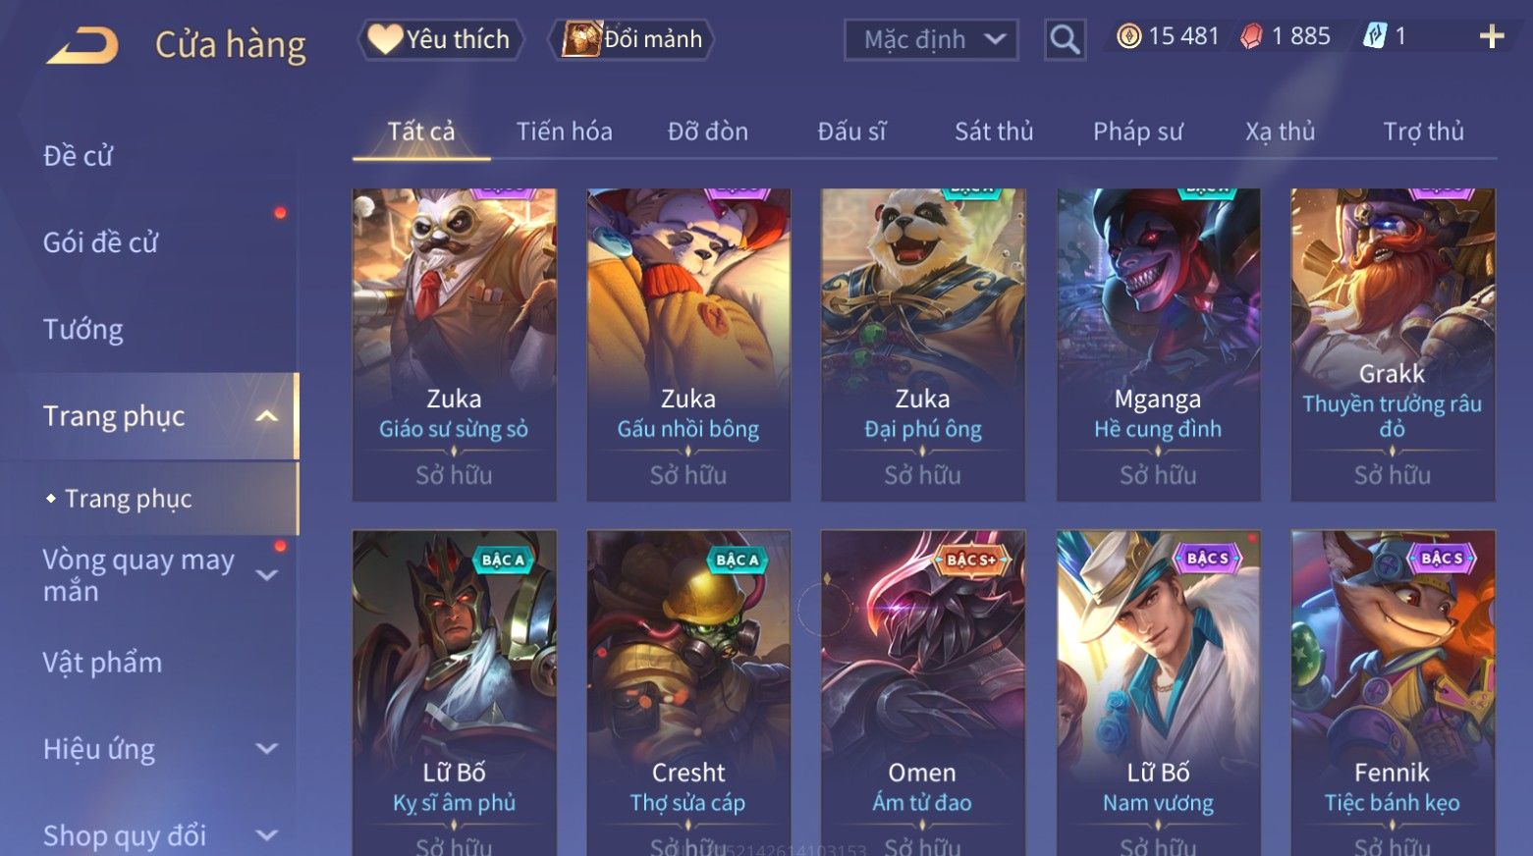Open the Mặc định sort dropdown
Viewport: 1533px width, 856px height.
(x=931, y=40)
